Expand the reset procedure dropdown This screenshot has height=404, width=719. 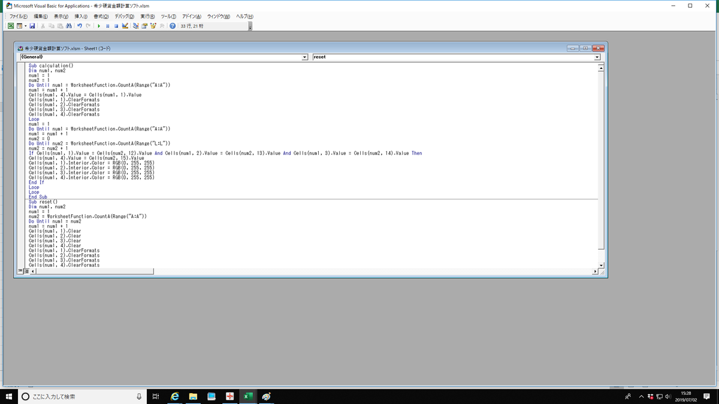pos(597,57)
